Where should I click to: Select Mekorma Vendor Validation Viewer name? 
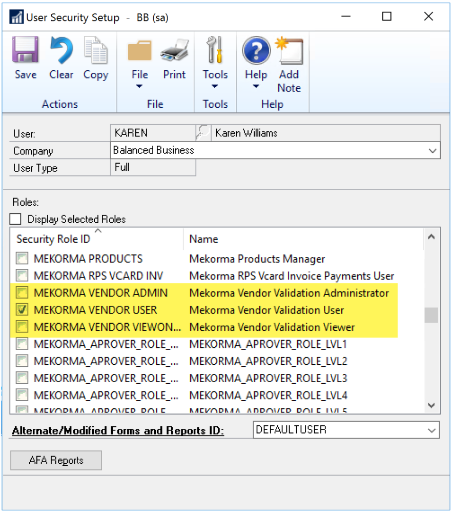click(272, 327)
